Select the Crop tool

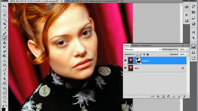(5, 24)
